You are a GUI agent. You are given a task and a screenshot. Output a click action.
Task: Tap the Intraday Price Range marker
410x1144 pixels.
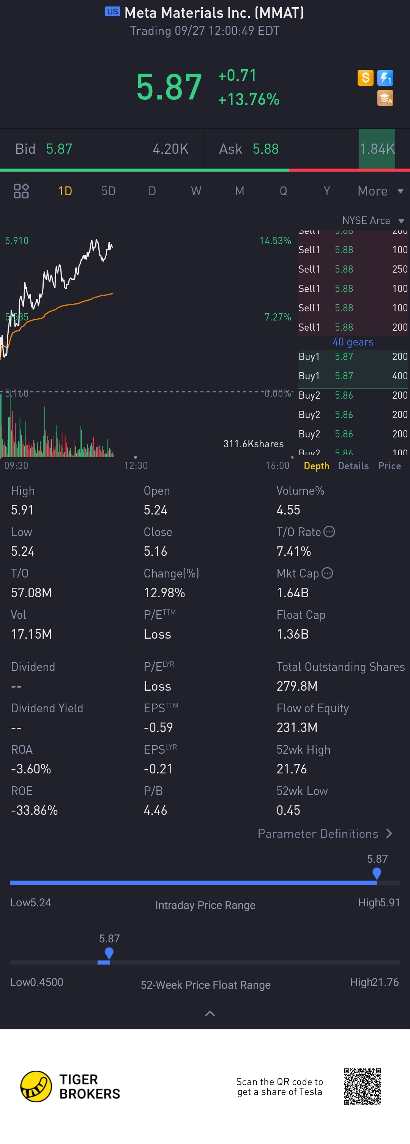(377, 873)
